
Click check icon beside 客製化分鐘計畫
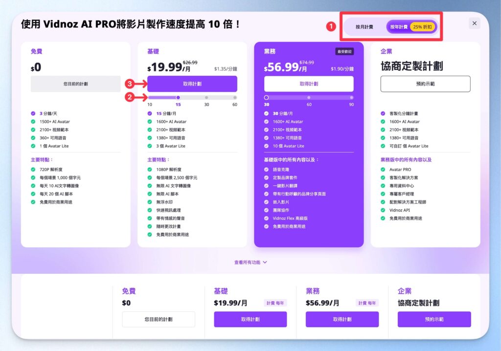point(383,113)
